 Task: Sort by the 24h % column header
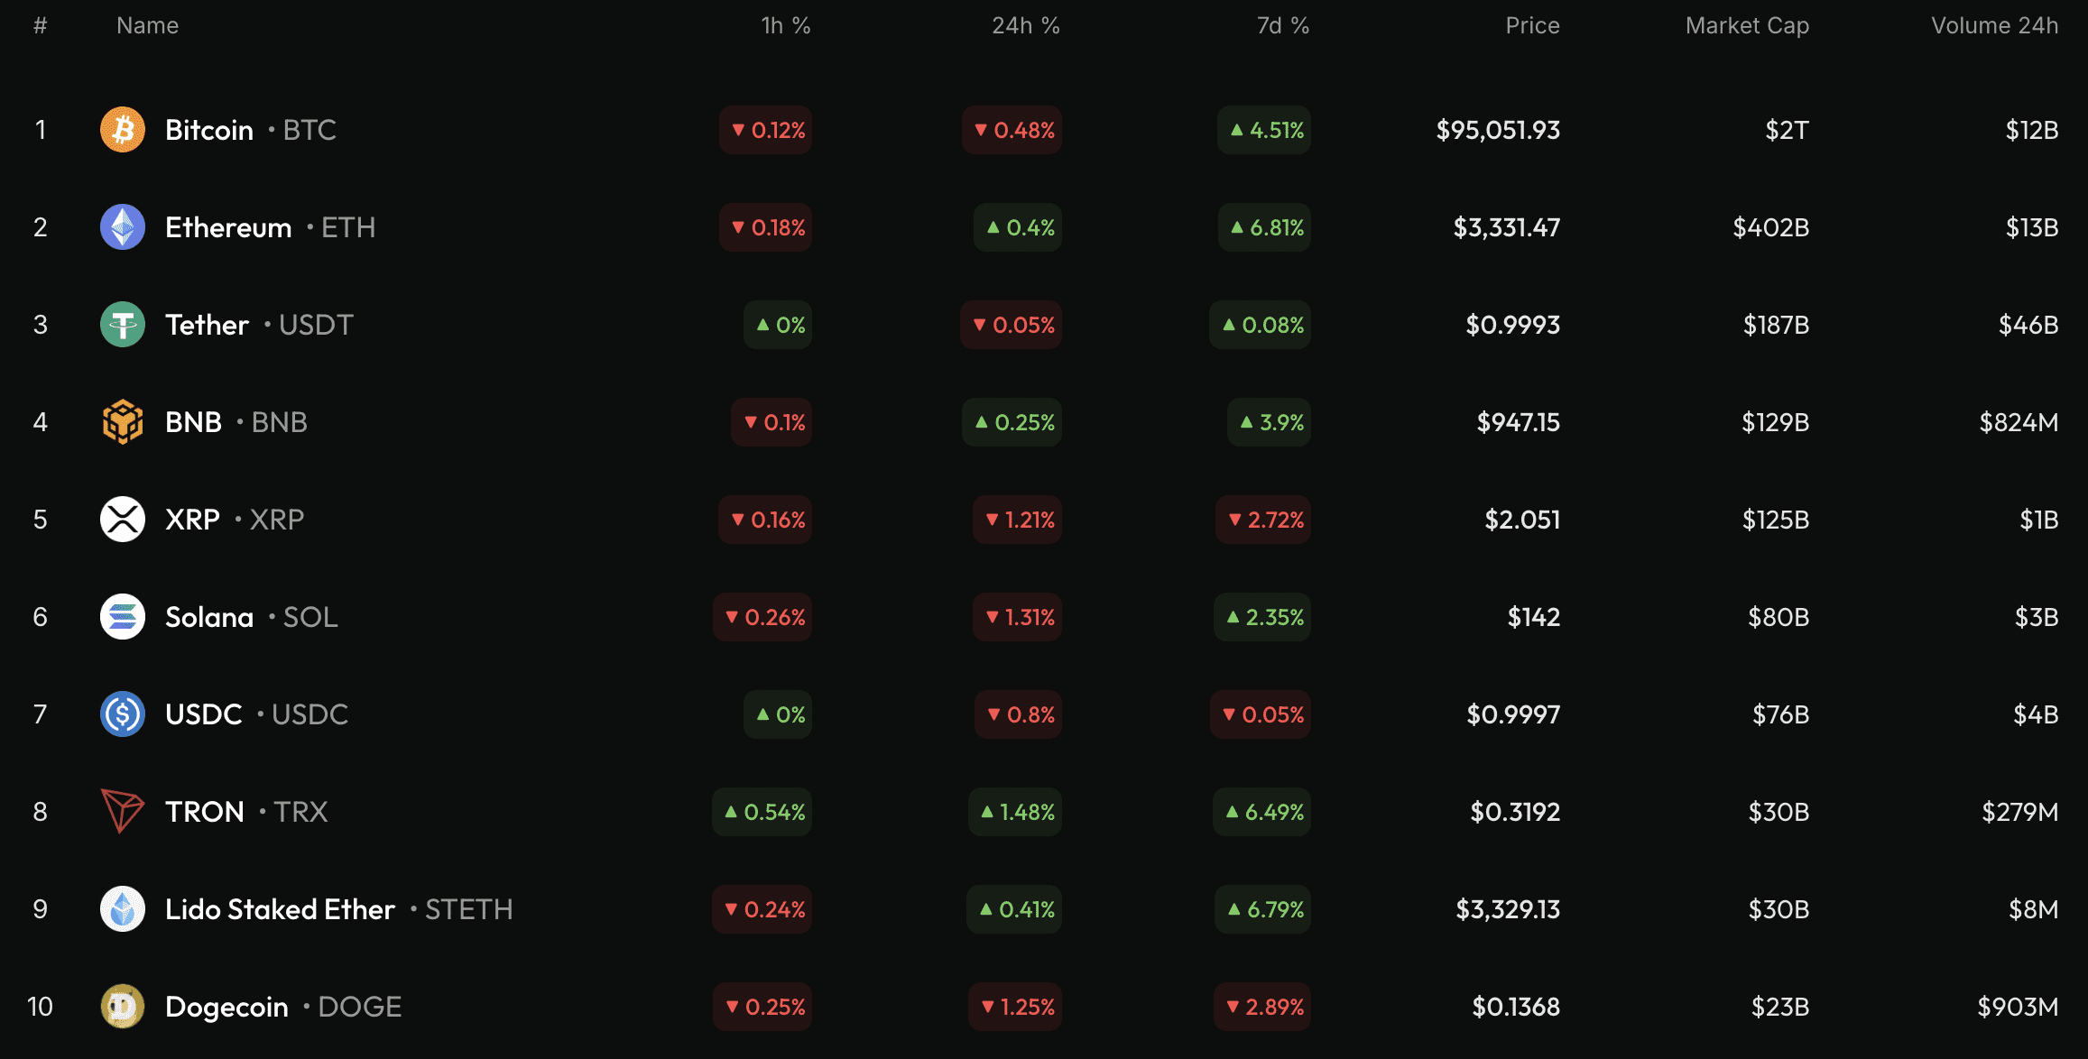(x=1025, y=25)
